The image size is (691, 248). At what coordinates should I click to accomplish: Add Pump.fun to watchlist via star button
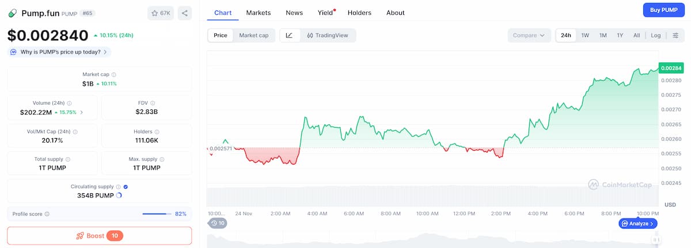point(161,13)
